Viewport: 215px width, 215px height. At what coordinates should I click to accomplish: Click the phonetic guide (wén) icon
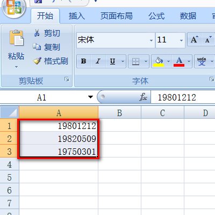202,61
